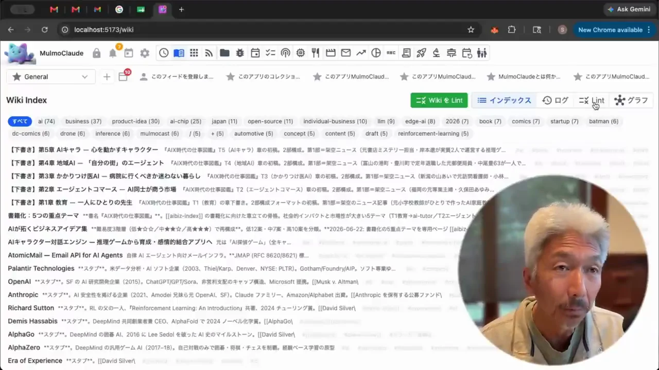659x370 pixels.
Task: Open the AtomicMail wiki entry
Action: [65, 255]
